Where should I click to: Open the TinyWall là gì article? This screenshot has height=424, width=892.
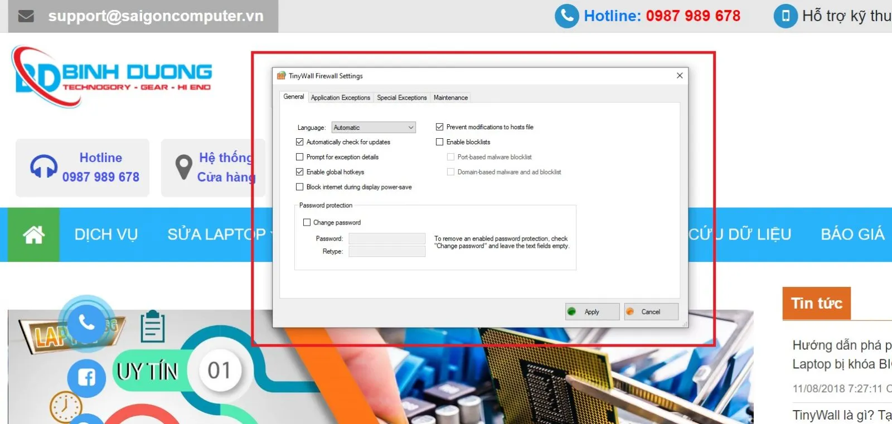842,415
